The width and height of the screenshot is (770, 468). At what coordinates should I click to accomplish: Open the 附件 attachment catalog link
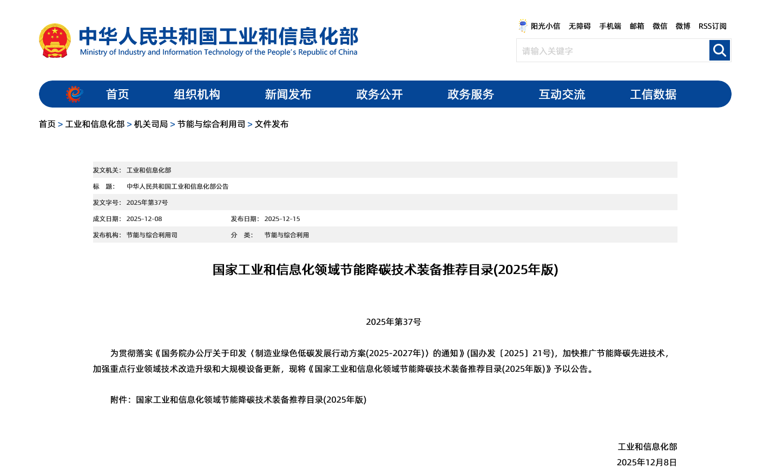(x=251, y=400)
